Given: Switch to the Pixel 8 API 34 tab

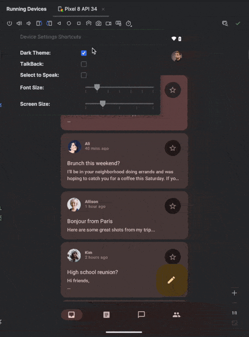Looking at the screenshot, I should (x=80, y=9).
